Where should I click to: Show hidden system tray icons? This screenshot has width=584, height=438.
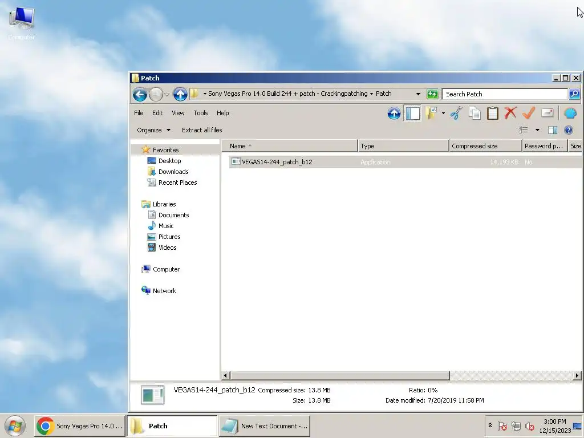tap(490, 425)
